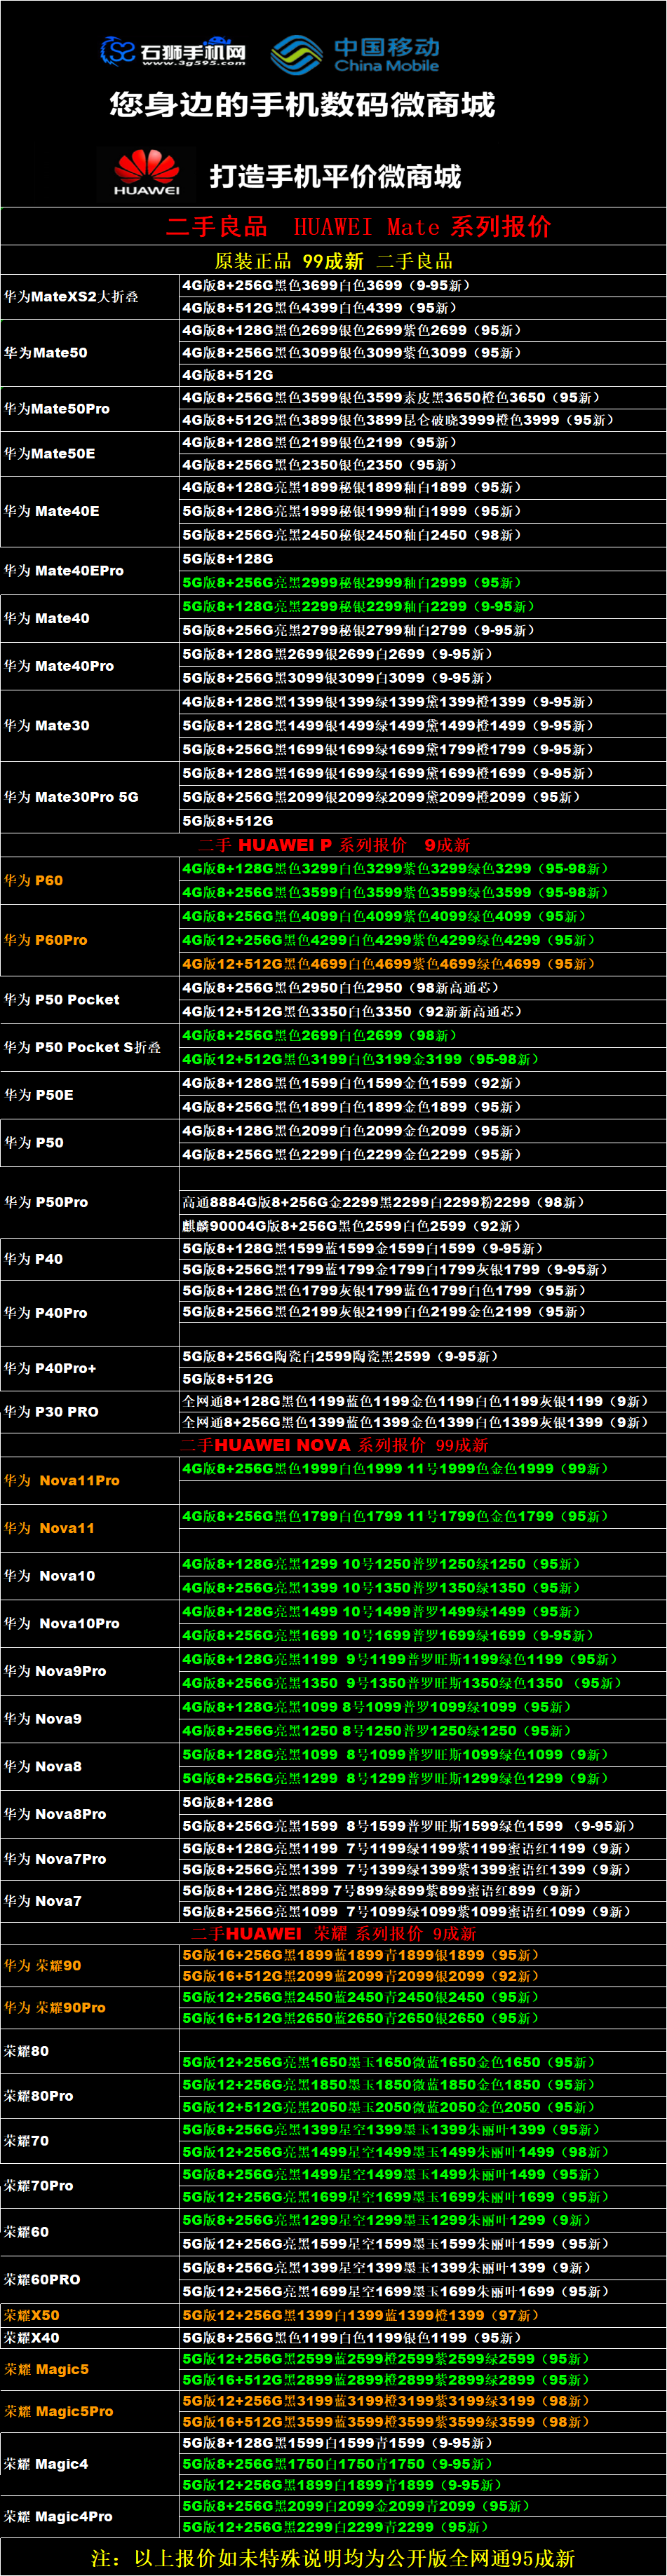Click the model cell reading exactly "华为 Nova7"

[x=90, y=1901]
